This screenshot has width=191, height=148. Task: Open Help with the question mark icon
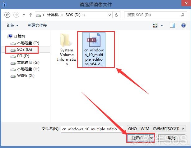click(184, 25)
